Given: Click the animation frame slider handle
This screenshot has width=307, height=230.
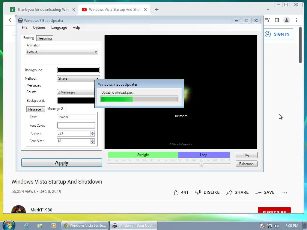Looking at the screenshot, I should click(201, 164).
